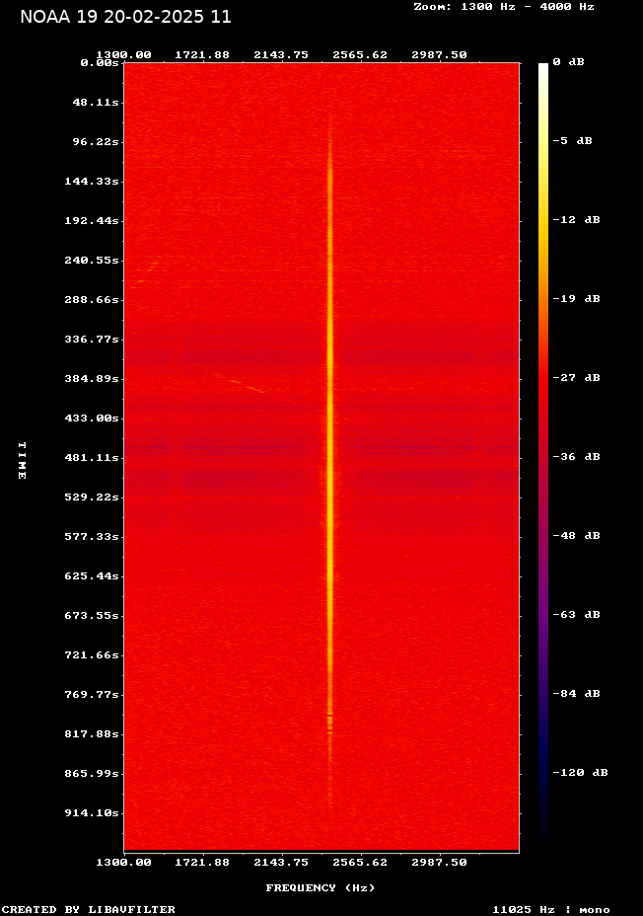Pick the '192.44s' time label
This screenshot has width=643, height=916.
click(x=92, y=221)
